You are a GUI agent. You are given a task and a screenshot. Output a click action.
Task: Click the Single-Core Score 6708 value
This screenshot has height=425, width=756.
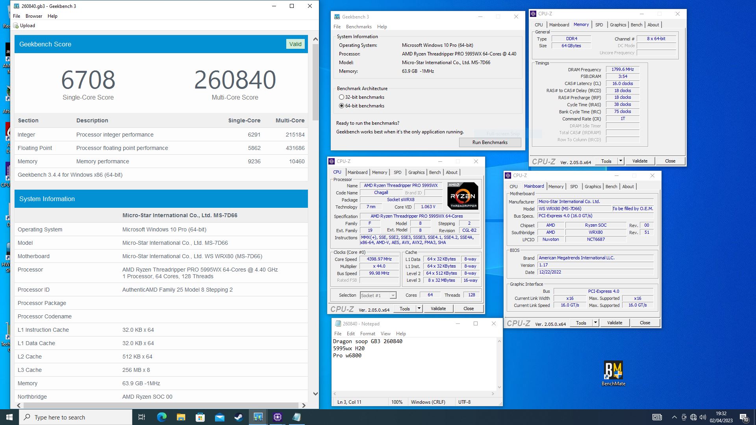[88, 80]
